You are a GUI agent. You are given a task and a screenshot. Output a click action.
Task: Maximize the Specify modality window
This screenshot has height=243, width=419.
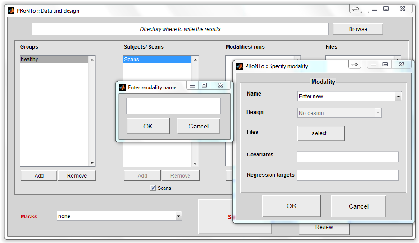(x=385, y=64)
